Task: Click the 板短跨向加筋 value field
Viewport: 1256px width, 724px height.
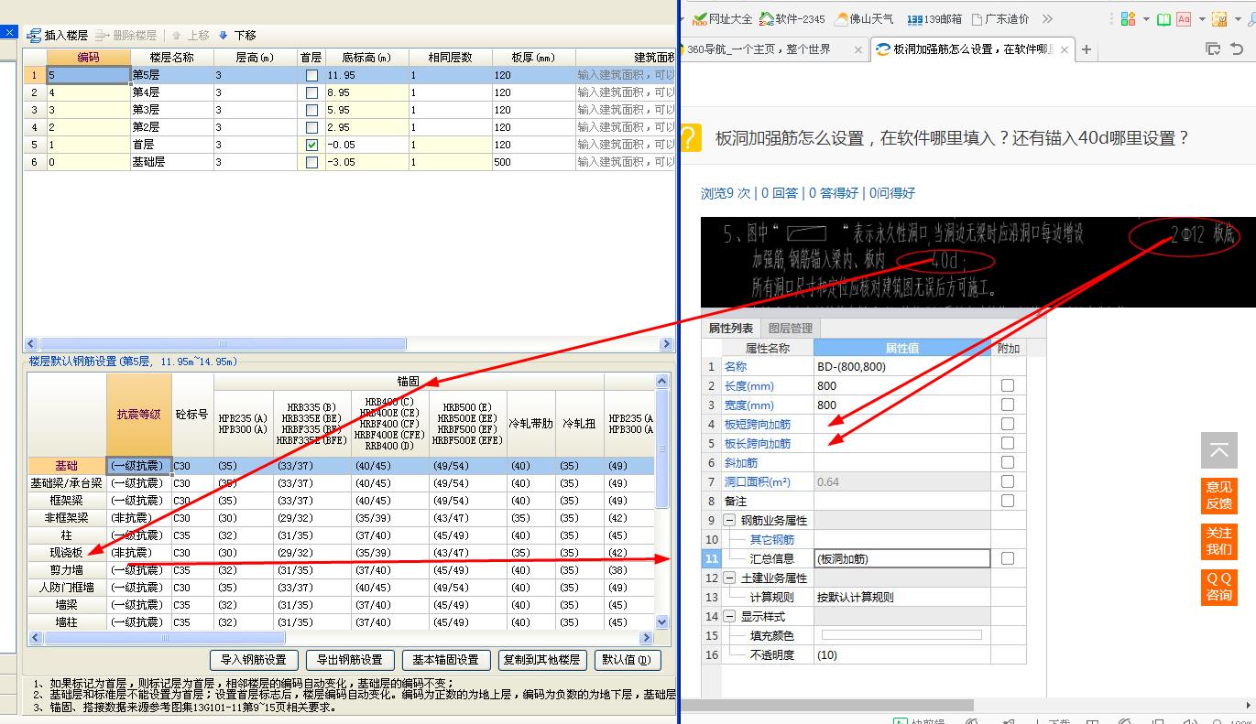Action: pos(901,424)
